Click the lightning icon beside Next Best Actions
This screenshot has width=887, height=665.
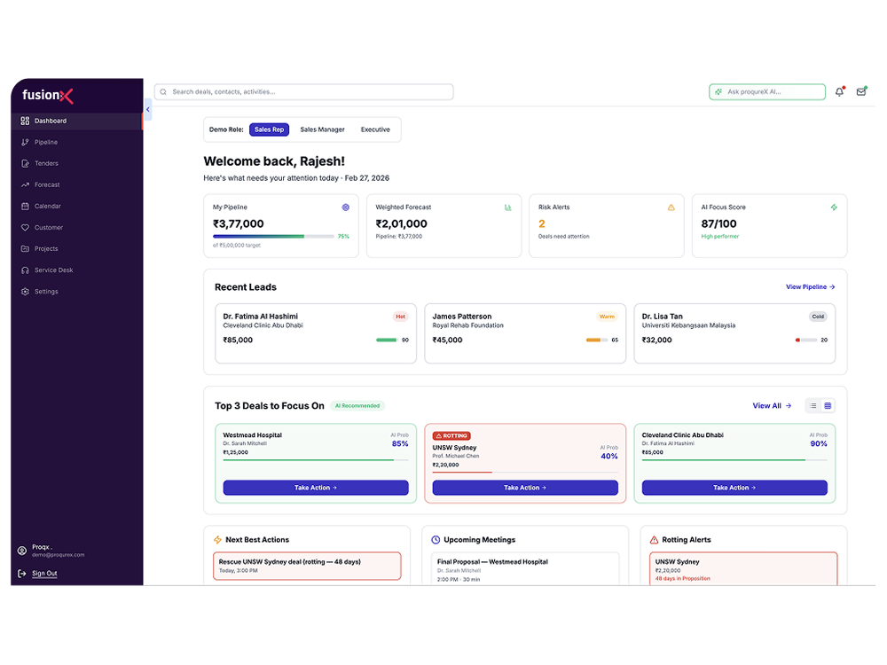[218, 540]
